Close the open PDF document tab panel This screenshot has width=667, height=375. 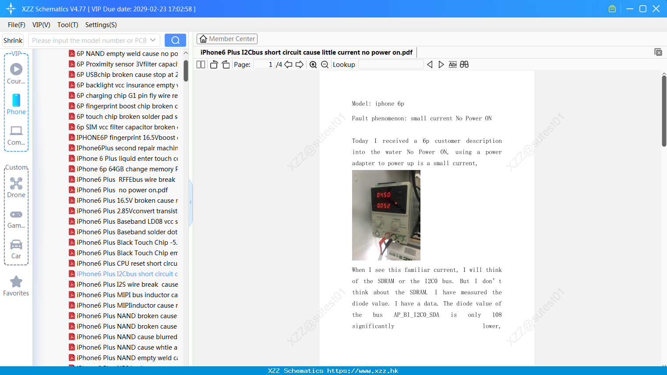658,52
